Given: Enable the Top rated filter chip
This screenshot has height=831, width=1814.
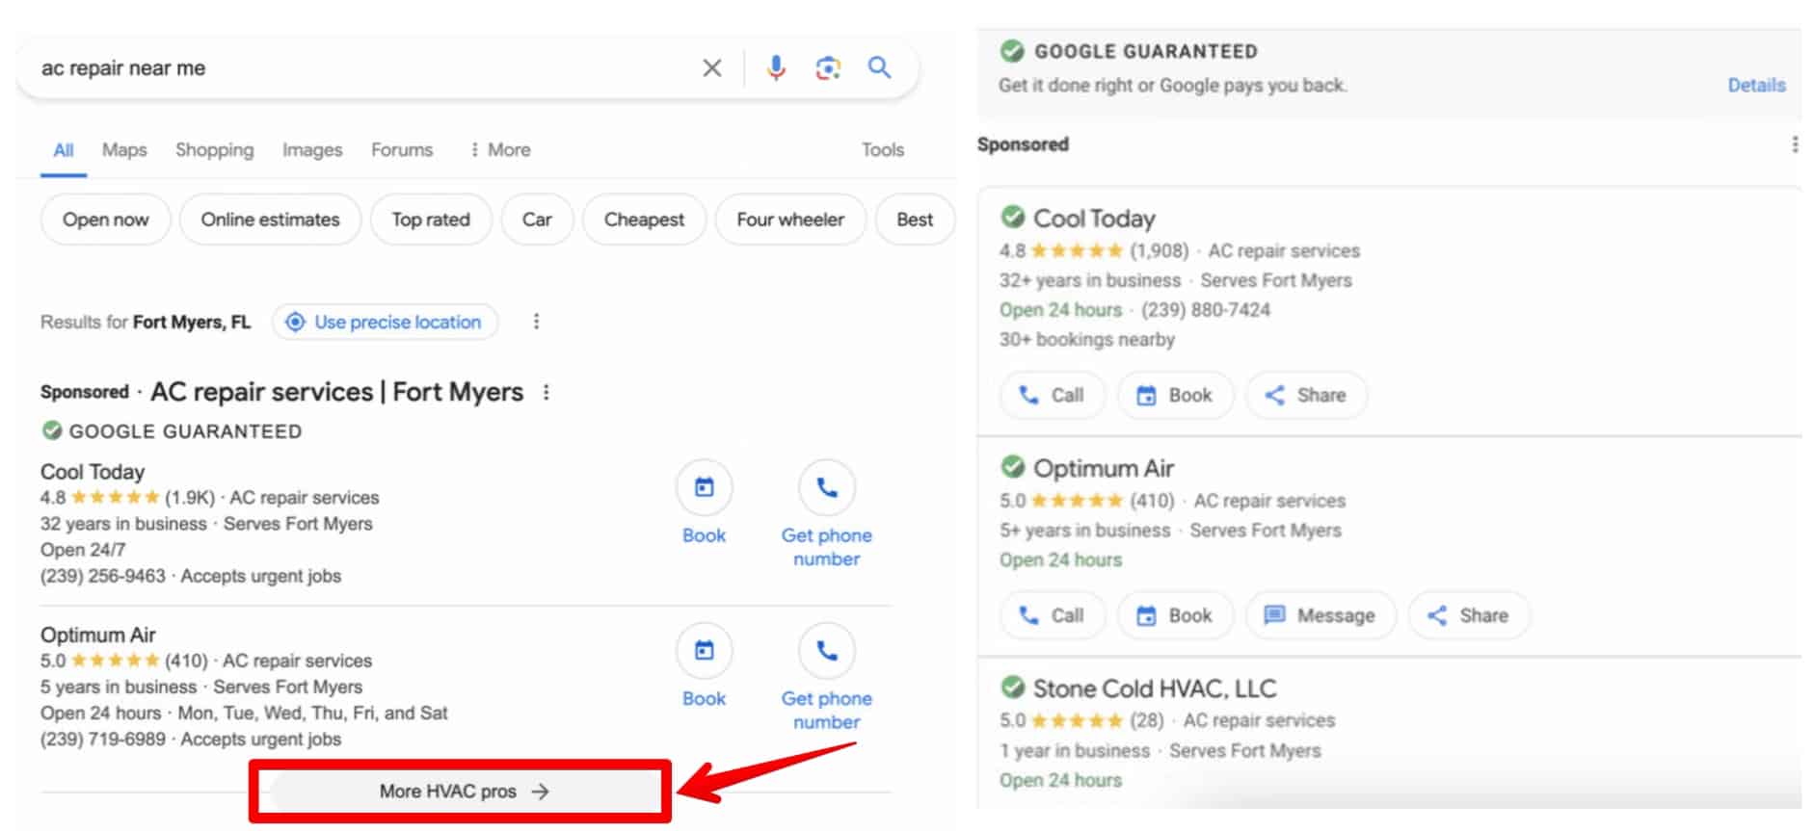Looking at the screenshot, I should (431, 220).
